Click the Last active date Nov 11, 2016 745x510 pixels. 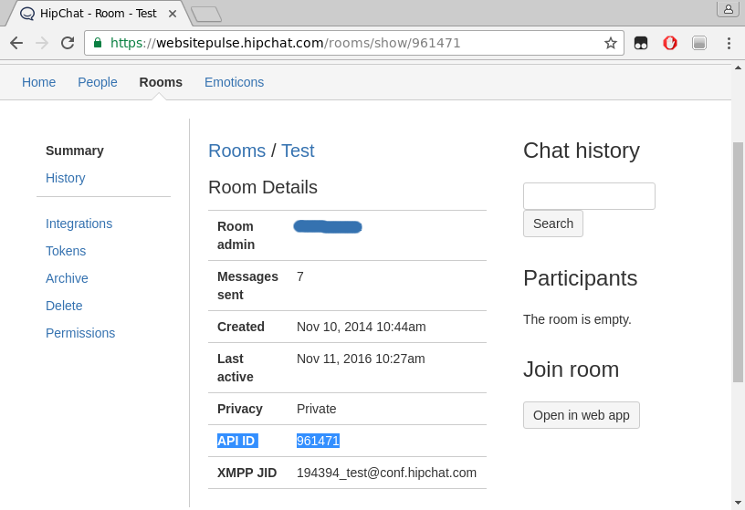[x=361, y=359]
